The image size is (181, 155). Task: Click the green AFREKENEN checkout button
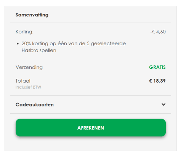(91, 127)
